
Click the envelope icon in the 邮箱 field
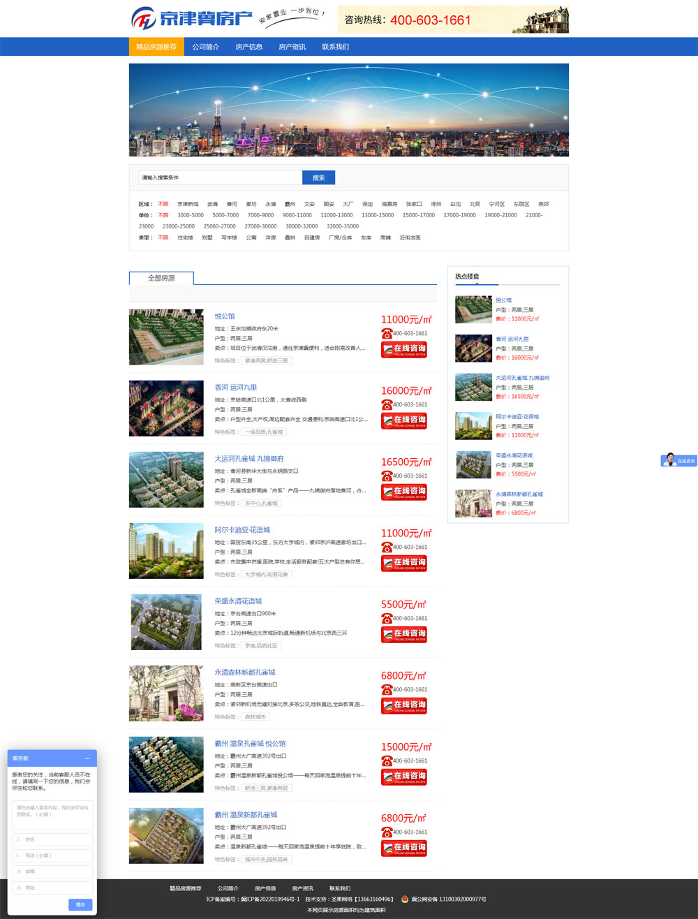(19, 872)
